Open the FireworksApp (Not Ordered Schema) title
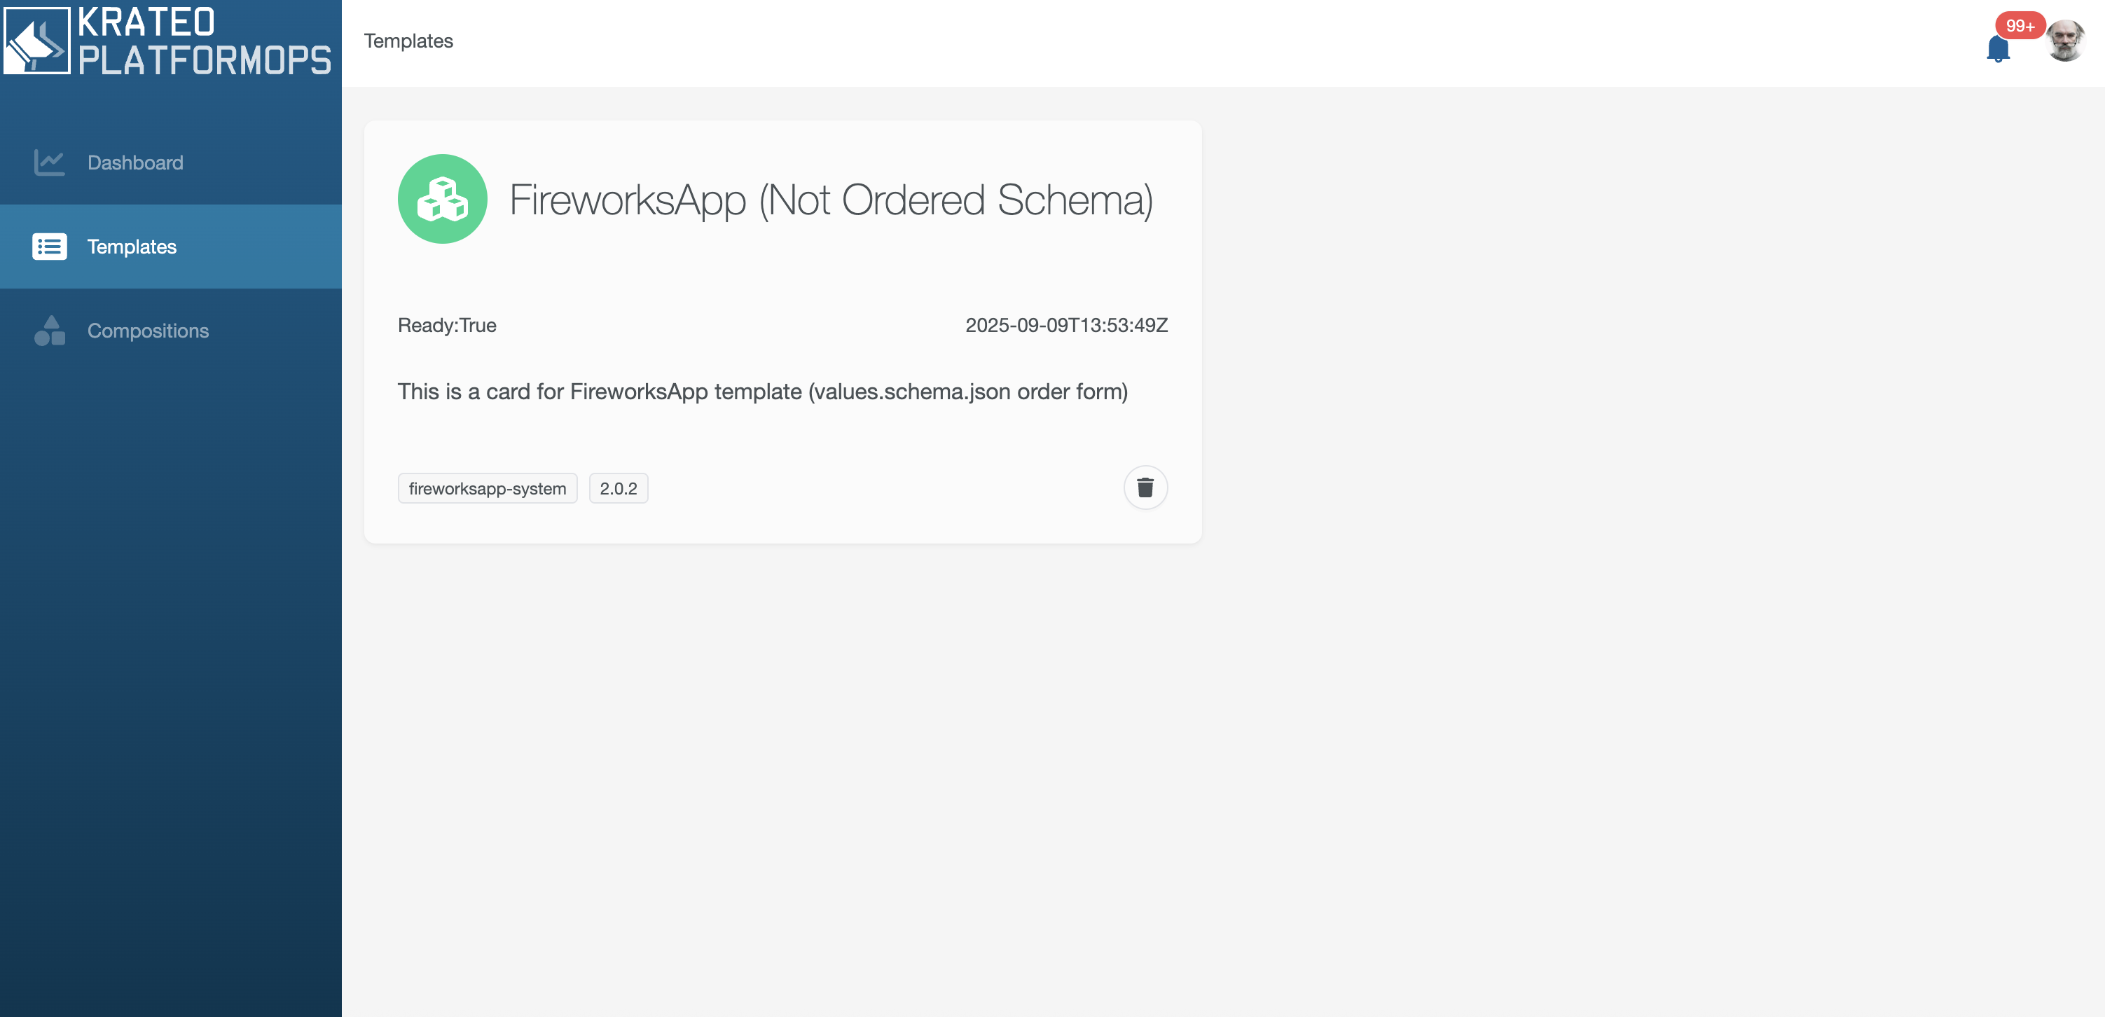 pos(830,200)
